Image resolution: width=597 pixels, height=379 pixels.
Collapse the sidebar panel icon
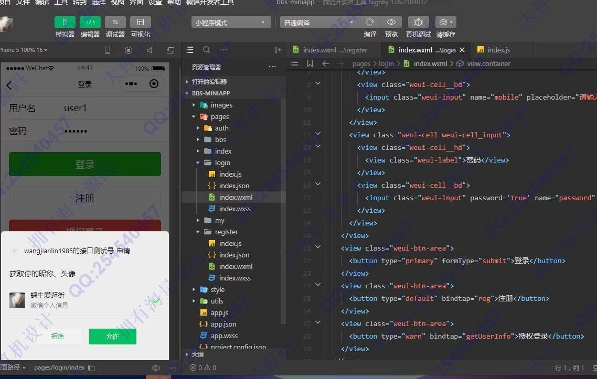[278, 50]
